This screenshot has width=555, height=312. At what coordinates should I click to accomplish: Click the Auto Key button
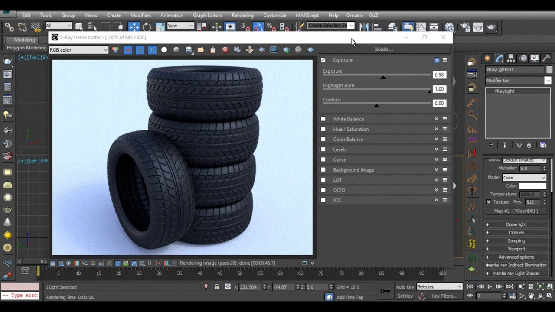click(x=405, y=287)
